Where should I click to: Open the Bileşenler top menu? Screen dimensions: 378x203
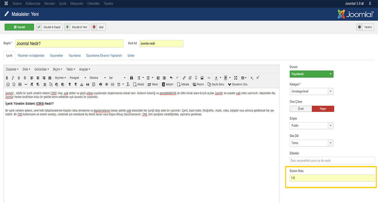77,3
